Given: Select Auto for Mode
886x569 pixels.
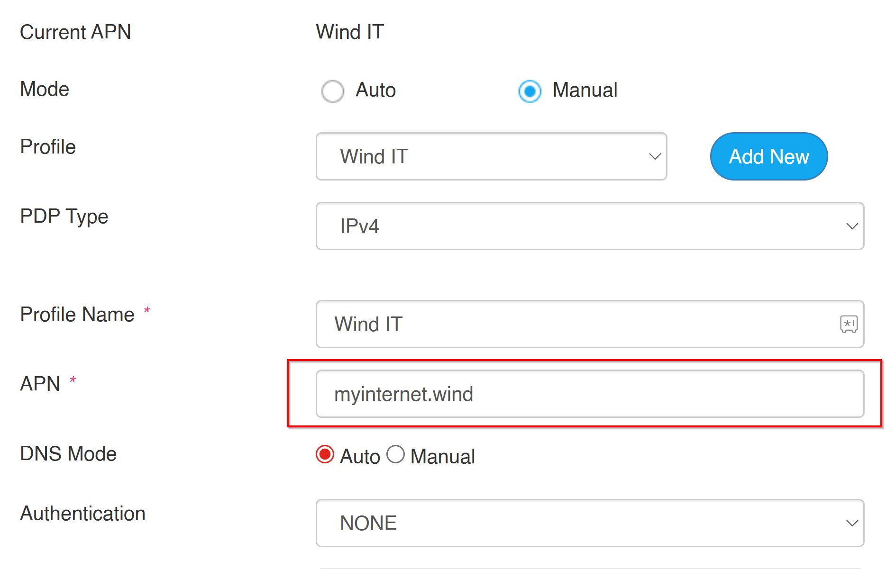Looking at the screenshot, I should 332,91.
